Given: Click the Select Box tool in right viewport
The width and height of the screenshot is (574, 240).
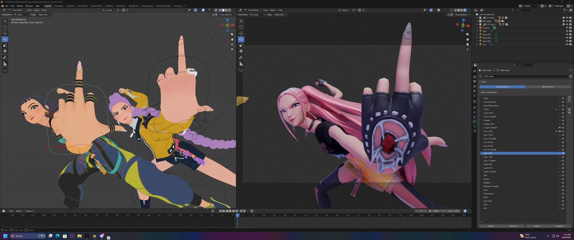Looking at the screenshot, I should coord(241,21).
